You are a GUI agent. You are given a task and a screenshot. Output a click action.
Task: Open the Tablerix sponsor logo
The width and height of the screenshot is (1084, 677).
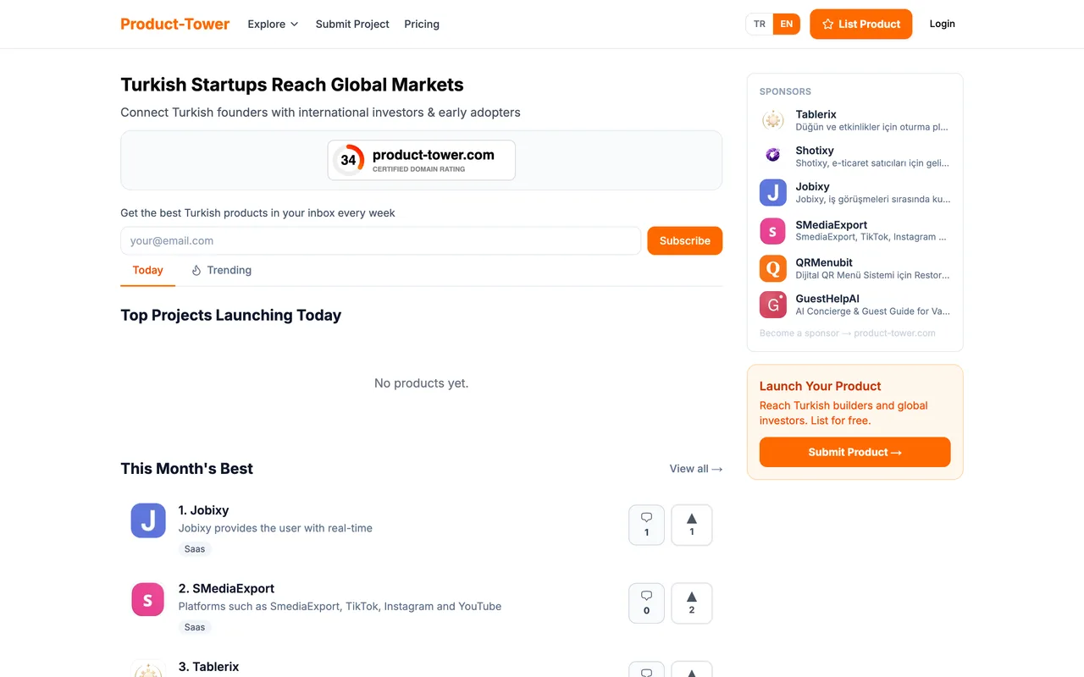(x=772, y=120)
